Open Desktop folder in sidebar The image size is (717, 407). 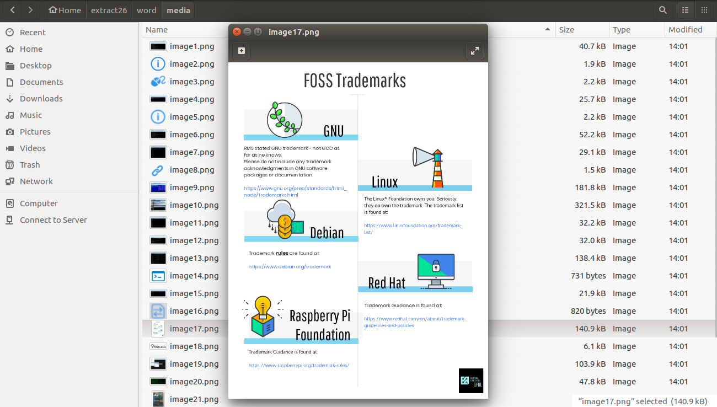(x=35, y=66)
